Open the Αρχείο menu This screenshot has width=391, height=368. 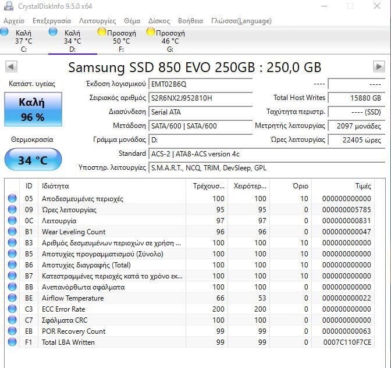pos(14,21)
